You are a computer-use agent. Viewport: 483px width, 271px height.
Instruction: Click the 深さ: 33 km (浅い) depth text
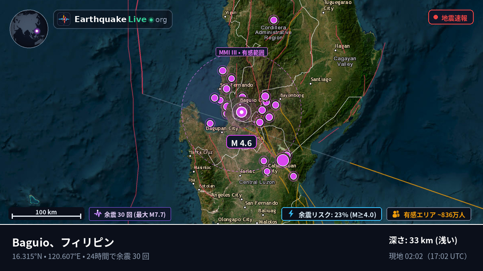423,240
